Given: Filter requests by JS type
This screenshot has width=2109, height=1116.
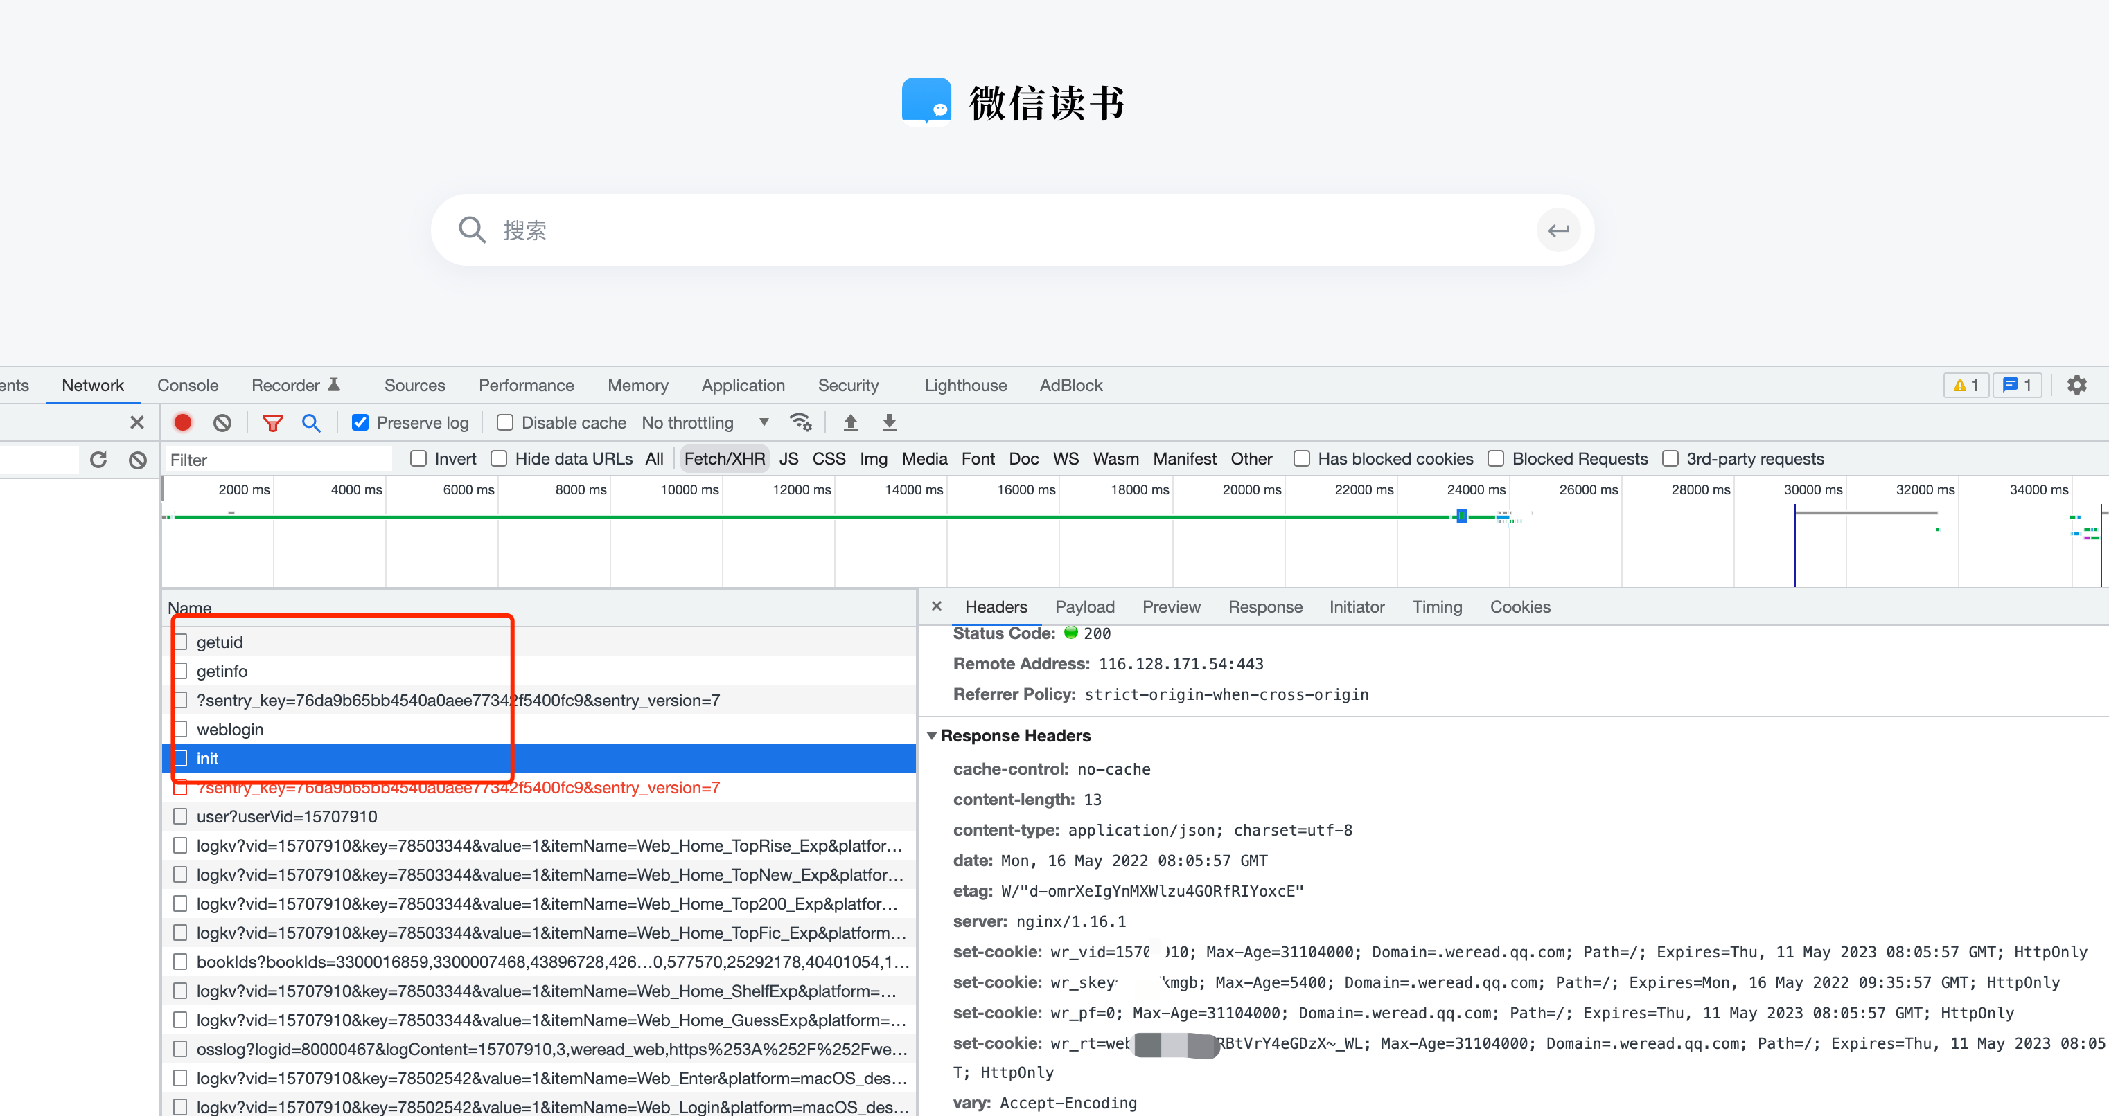Looking at the screenshot, I should point(788,458).
